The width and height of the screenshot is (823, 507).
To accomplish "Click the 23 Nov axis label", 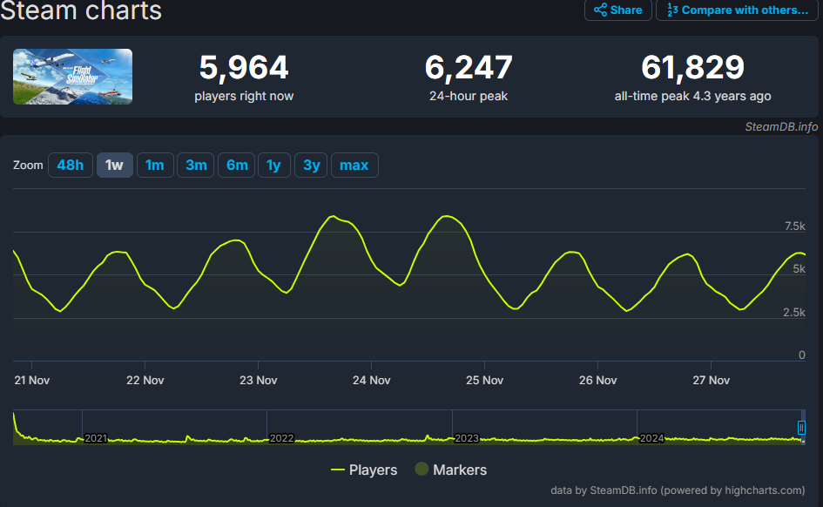I will click(259, 381).
